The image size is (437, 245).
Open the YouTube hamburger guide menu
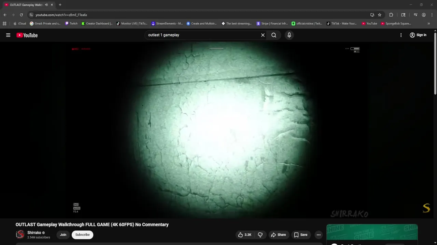tap(8, 35)
